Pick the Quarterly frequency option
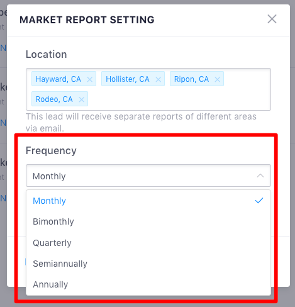The width and height of the screenshot is (295, 307). (148, 243)
